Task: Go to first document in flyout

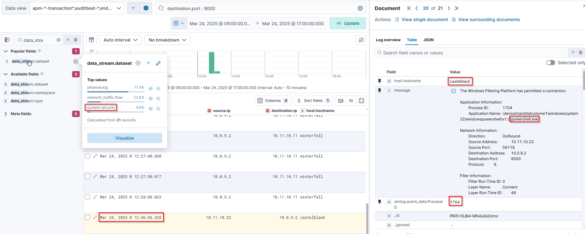Action: 409,8
